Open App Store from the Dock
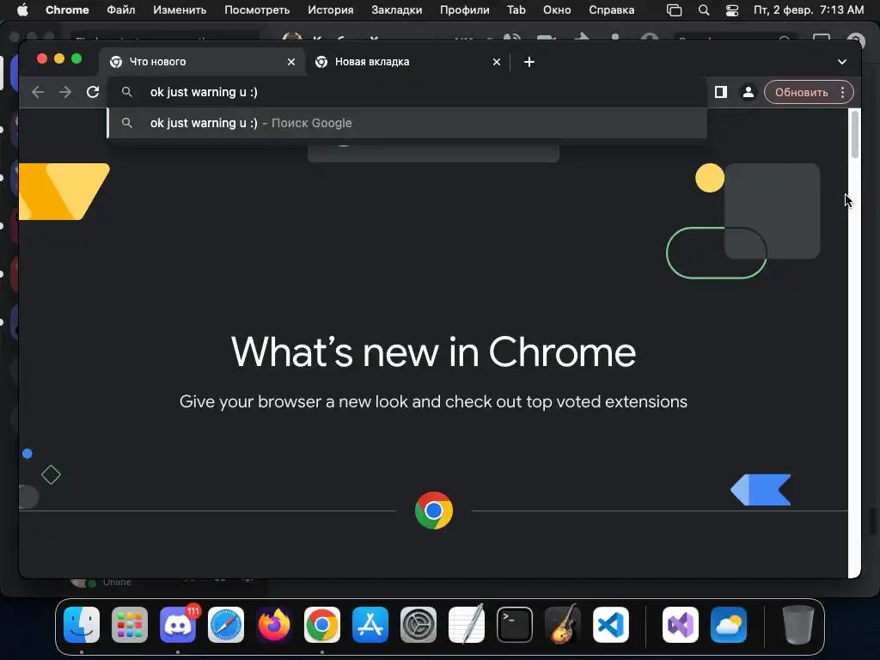This screenshot has width=880, height=660. click(370, 625)
